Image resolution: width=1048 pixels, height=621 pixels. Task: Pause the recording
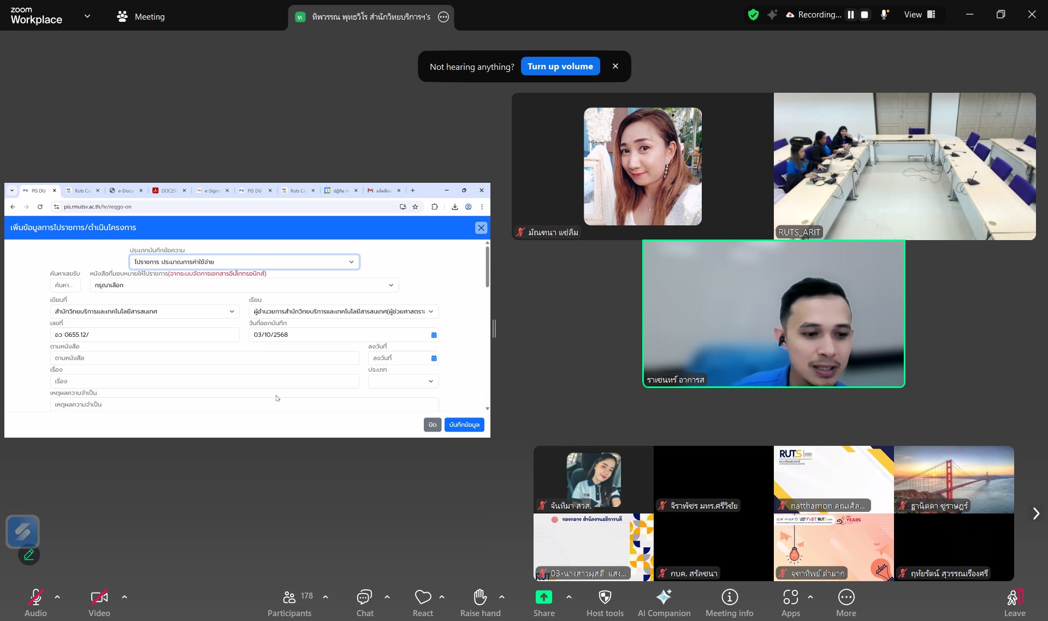(850, 15)
